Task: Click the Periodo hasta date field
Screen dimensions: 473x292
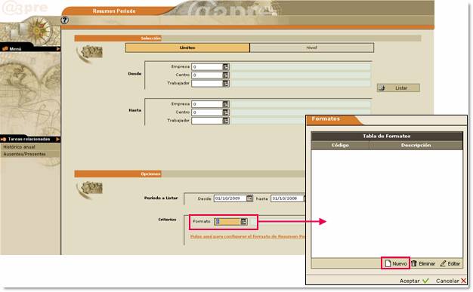Action: (287, 198)
